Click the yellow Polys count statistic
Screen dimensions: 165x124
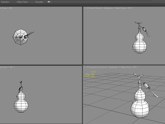(90, 74)
